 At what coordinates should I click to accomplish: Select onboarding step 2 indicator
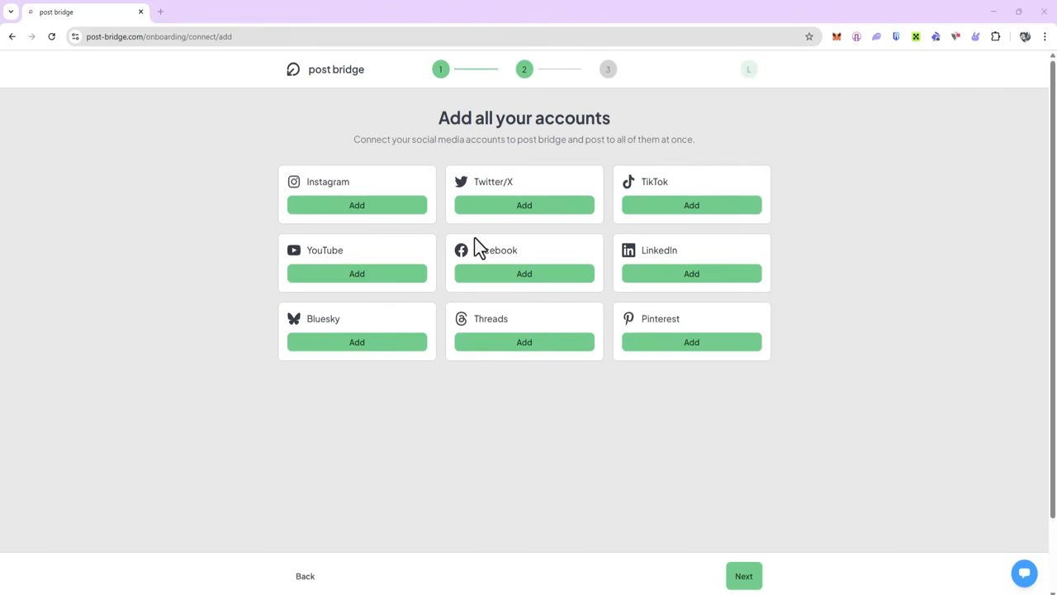click(524, 69)
